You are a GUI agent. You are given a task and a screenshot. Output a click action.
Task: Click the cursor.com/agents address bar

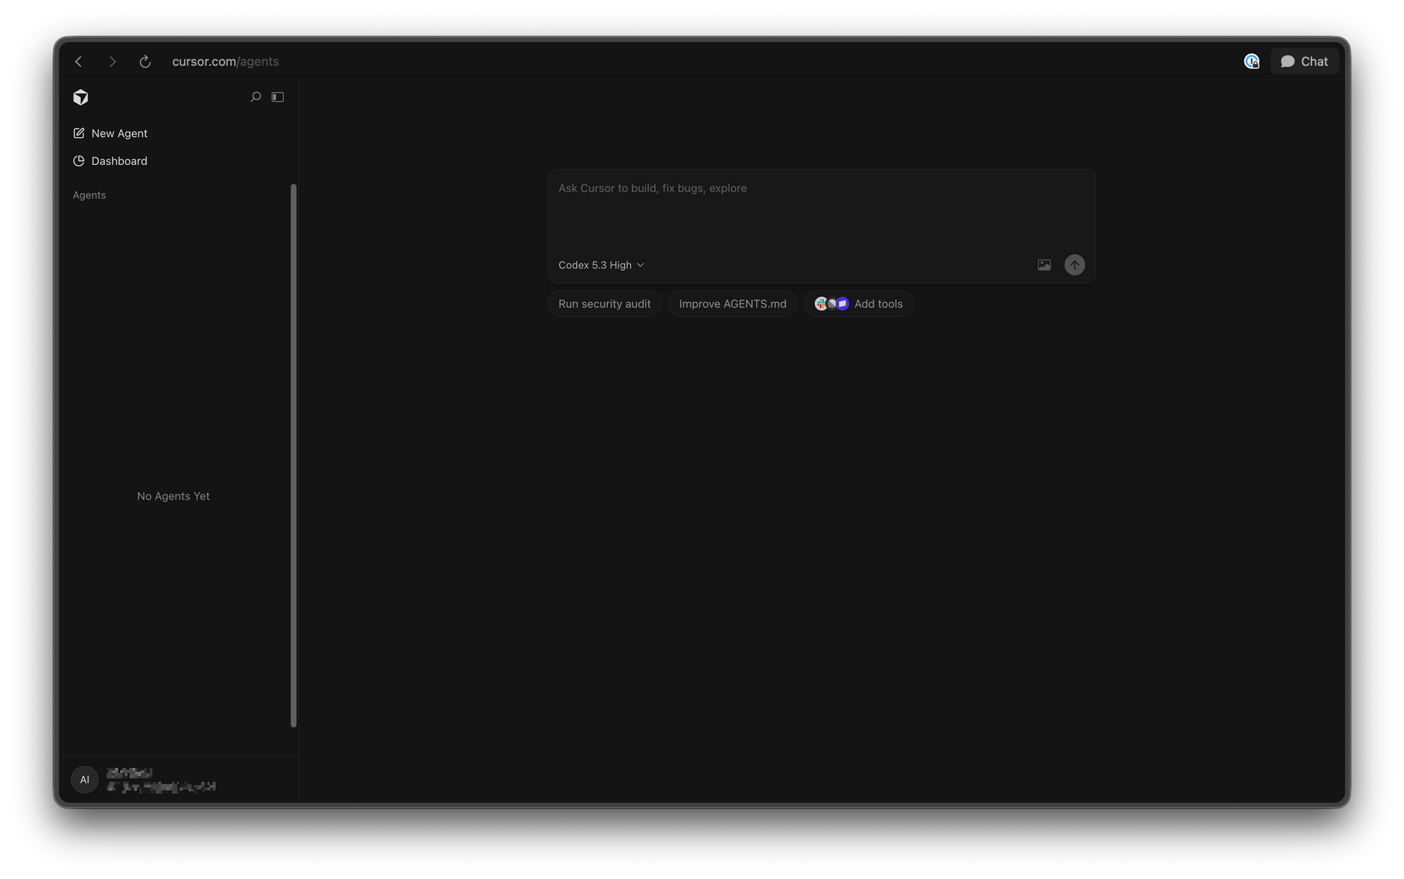point(225,62)
